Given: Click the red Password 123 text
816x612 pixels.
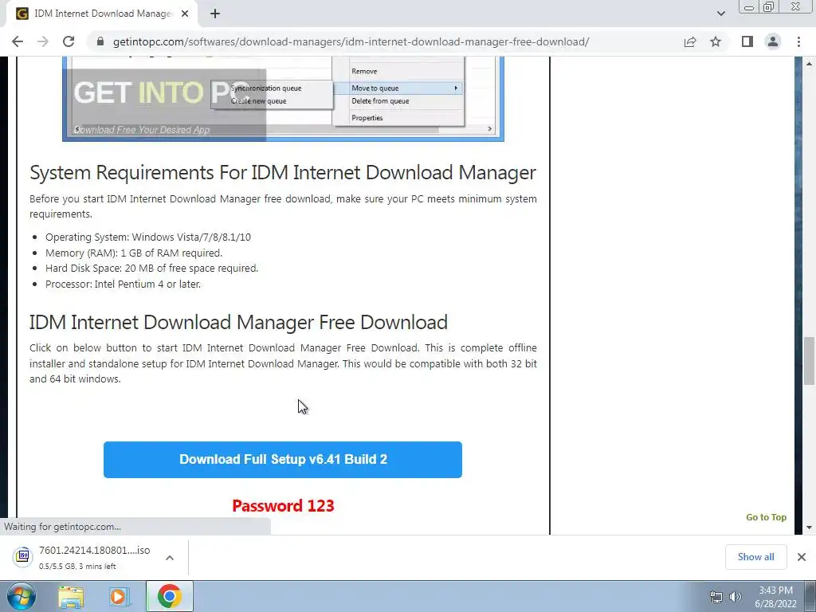Looking at the screenshot, I should (283, 506).
